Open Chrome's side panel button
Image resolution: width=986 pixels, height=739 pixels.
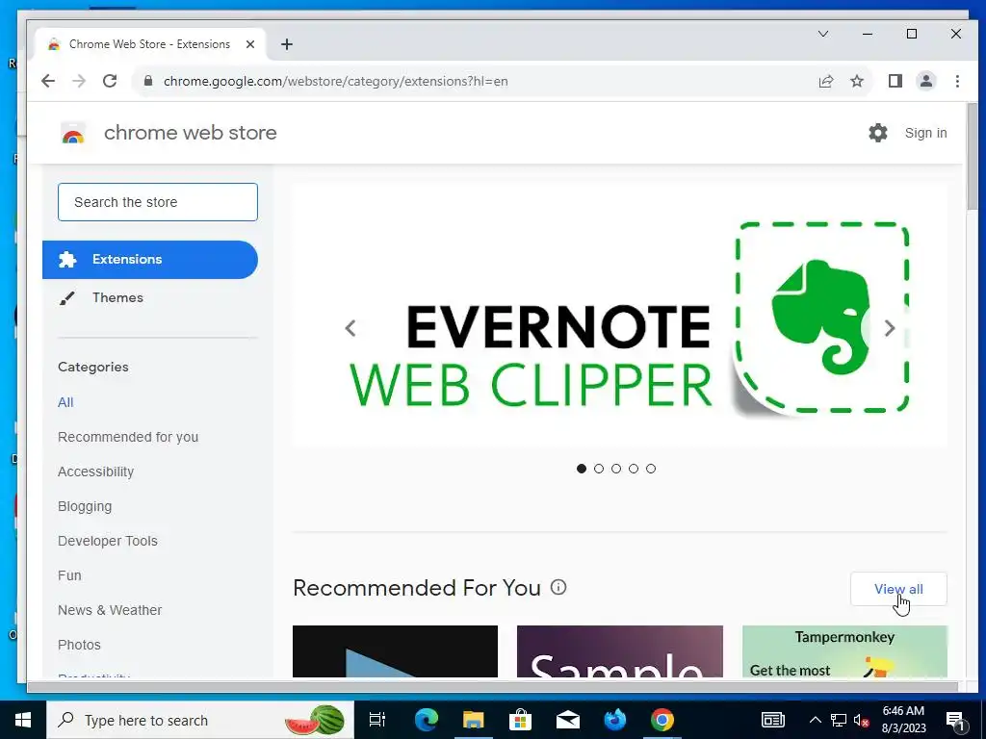[895, 81]
